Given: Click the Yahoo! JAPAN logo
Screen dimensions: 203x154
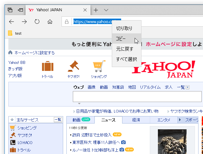Looking at the screenshot, I should (x=163, y=69).
